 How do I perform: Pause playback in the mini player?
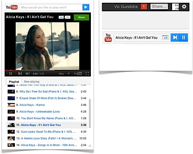pyautogui.click(x=183, y=37)
